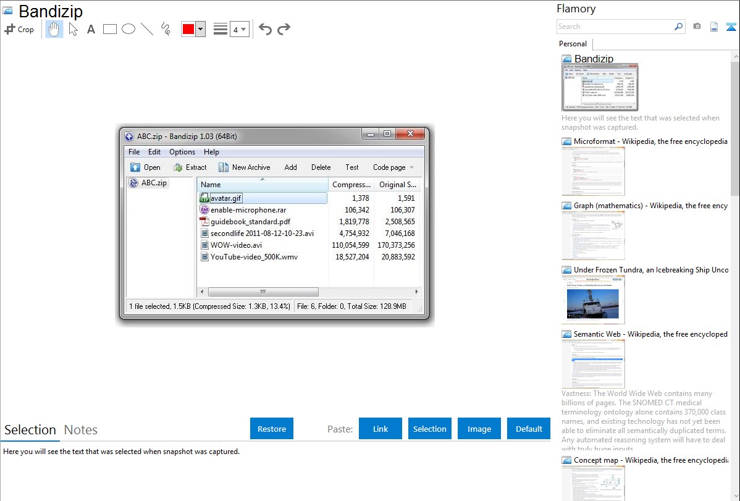This screenshot has width=740, height=501.
Task: Open the Under Frozen Tundra ship thumbnail
Action: (x=593, y=300)
